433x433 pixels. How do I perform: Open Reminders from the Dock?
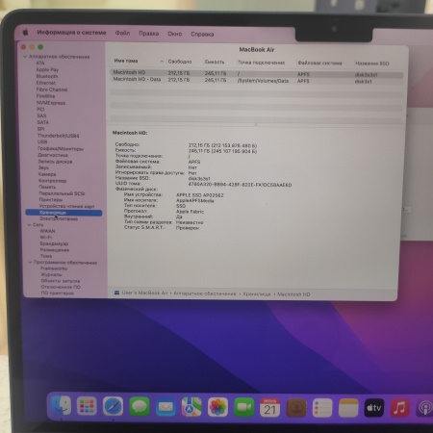click(322, 408)
